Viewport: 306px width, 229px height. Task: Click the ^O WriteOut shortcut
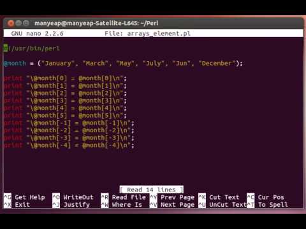[x=73, y=197]
